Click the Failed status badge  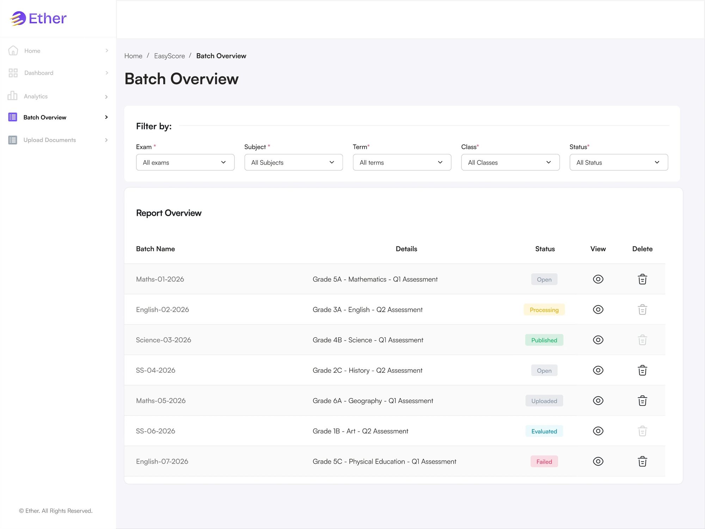click(544, 461)
